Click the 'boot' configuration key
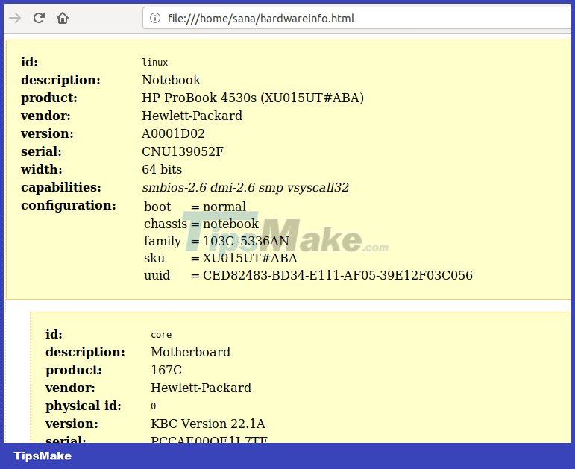The height and width of the screenshot is (469, 575). tap(157, 207)
